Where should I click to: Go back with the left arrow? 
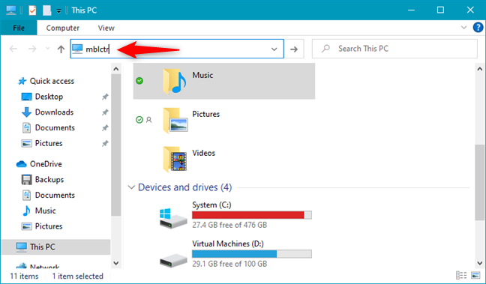point(13,49)
